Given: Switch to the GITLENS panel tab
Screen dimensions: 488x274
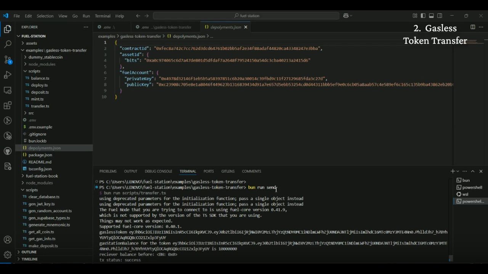Looking at the screenshot, I should [x=228, y=171].
